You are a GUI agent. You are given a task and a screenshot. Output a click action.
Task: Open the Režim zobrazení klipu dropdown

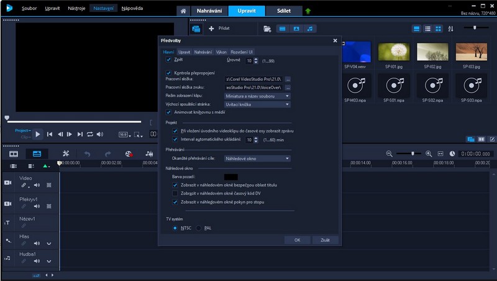point(257,96)
